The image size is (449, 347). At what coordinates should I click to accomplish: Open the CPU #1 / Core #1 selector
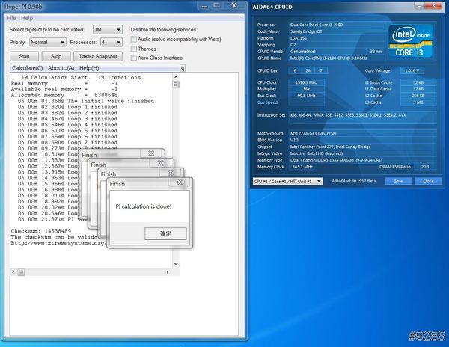(x=287, y=181)
